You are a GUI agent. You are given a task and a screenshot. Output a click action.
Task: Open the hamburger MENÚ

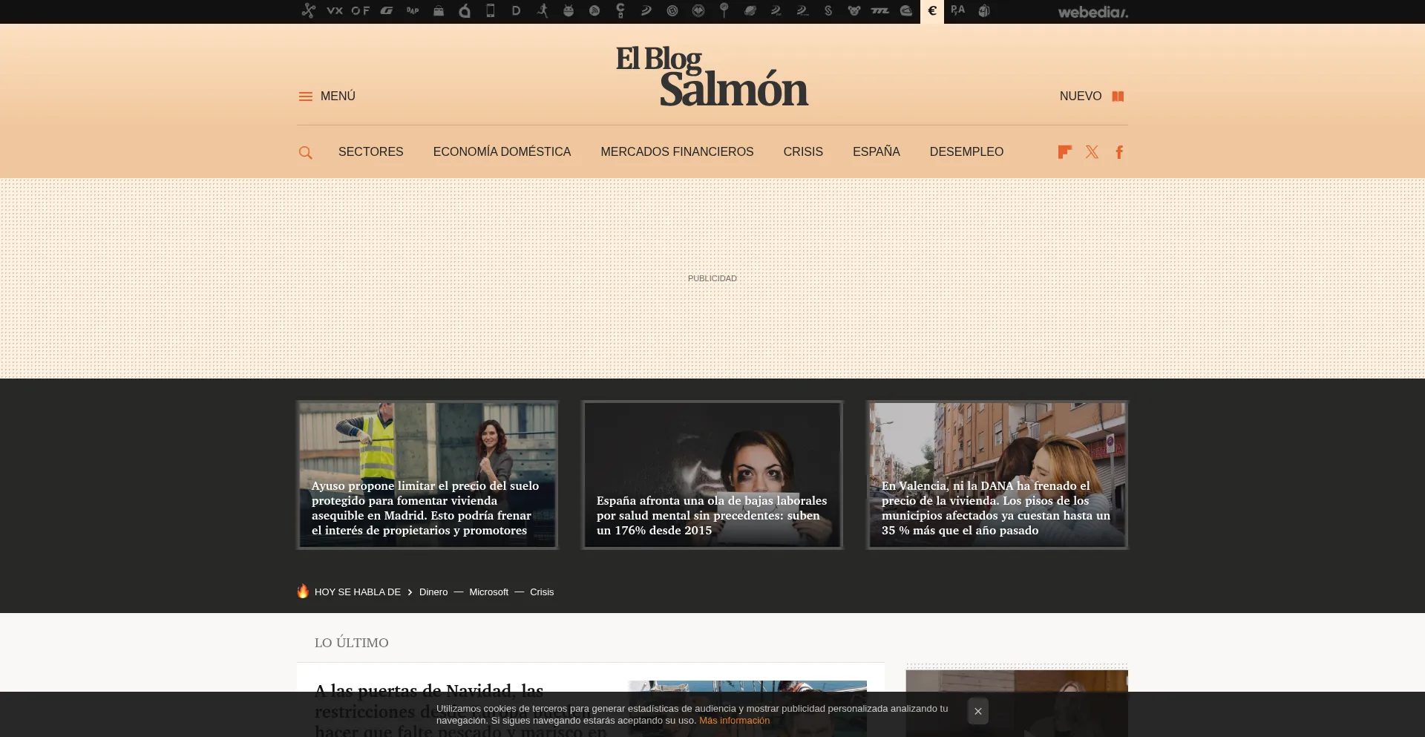[x=327, y=96]
